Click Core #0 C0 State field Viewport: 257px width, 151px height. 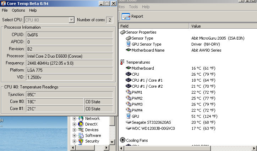point(99,102)
